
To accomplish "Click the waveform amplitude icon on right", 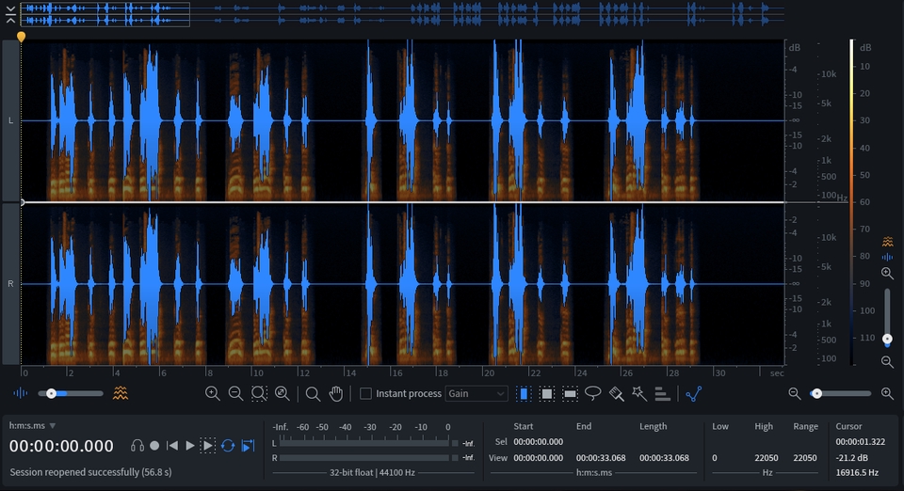I will point(887,257).
